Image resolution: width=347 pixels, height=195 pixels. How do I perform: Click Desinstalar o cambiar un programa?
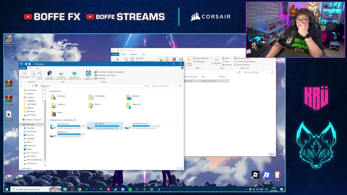(109, 72)
